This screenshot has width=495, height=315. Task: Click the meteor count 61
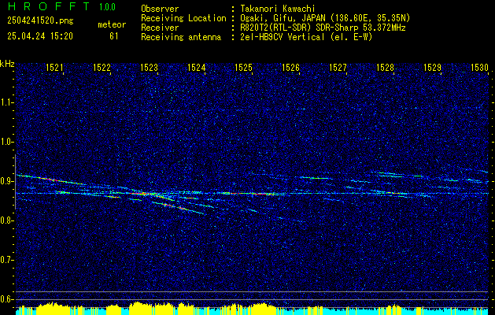[114, 36]
